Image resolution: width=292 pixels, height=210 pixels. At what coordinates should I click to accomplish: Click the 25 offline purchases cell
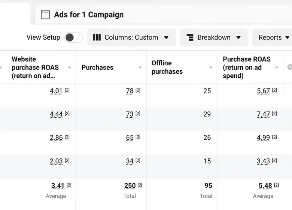pos(207,91)
